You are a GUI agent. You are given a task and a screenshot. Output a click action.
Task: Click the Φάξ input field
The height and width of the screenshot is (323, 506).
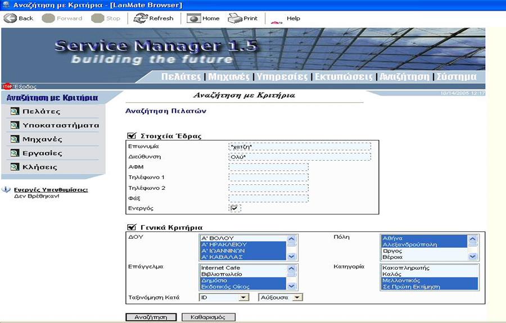[x=269, y=198]
